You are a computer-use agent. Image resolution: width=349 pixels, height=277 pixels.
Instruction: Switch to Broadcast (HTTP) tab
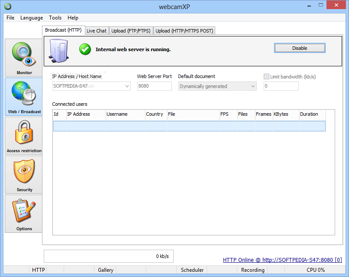point(63,30)
